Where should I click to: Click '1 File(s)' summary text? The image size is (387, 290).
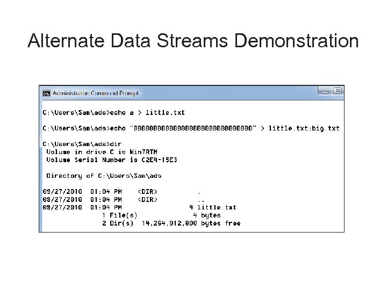119,215
